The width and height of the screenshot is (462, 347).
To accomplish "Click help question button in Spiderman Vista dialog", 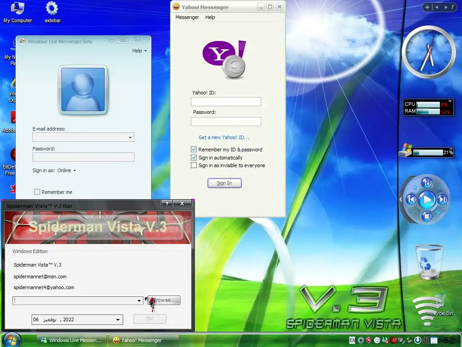I will 167,203.
